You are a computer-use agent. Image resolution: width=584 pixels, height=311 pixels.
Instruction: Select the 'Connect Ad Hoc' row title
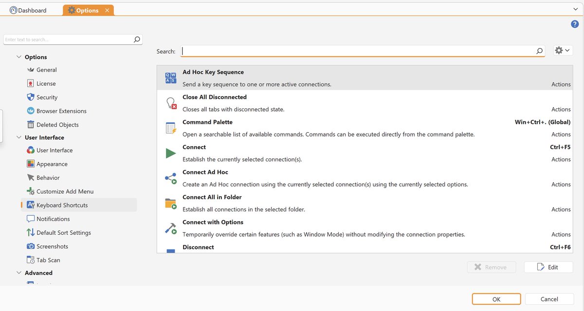coord(205,172)
